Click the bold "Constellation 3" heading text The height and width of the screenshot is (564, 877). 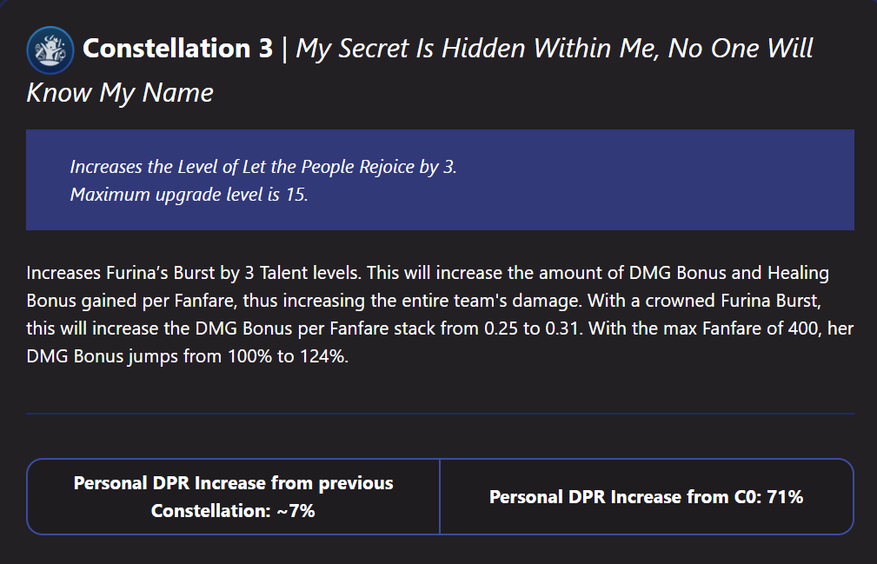177,49
